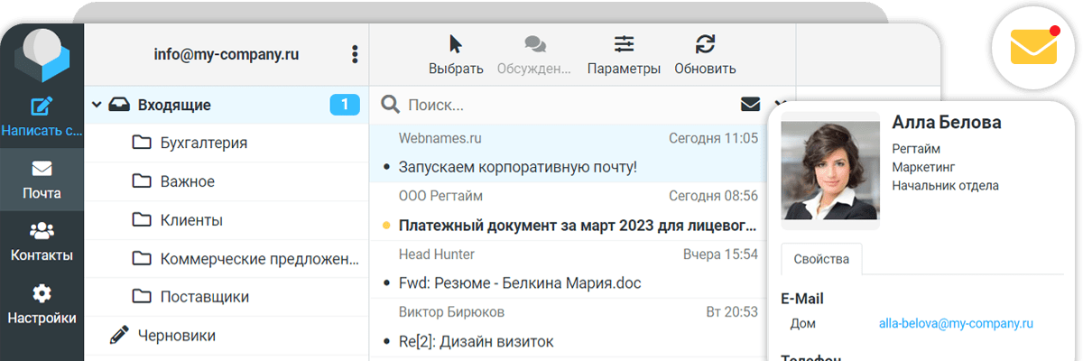Open the three-dot menu beside info@my-company.ru

click(x=355, y=54)
